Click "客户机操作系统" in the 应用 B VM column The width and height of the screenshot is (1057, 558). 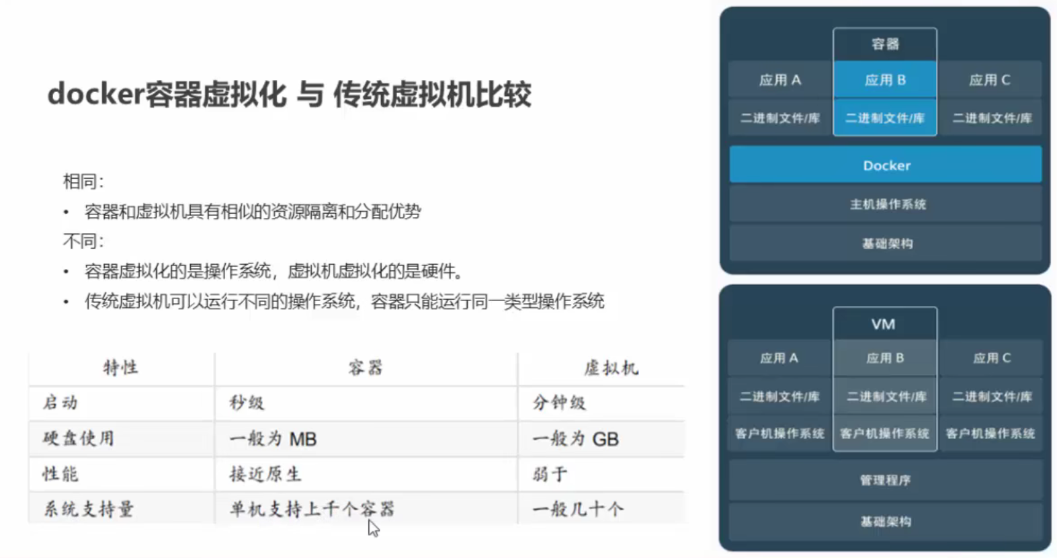coord(885,434)
